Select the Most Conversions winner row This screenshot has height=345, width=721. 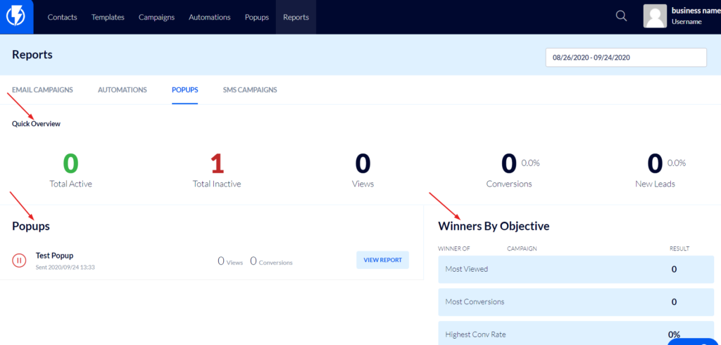576,302
